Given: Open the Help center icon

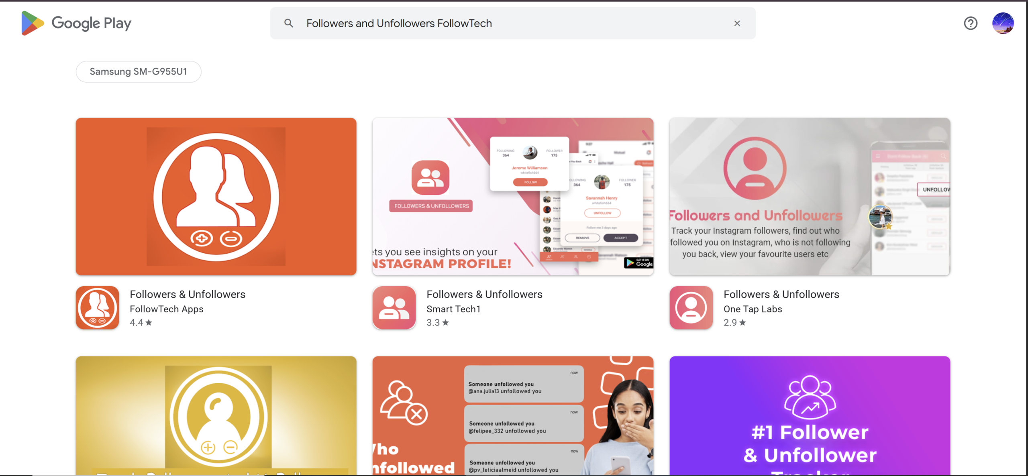Looking at the screenshot, I should coord(971,23).
